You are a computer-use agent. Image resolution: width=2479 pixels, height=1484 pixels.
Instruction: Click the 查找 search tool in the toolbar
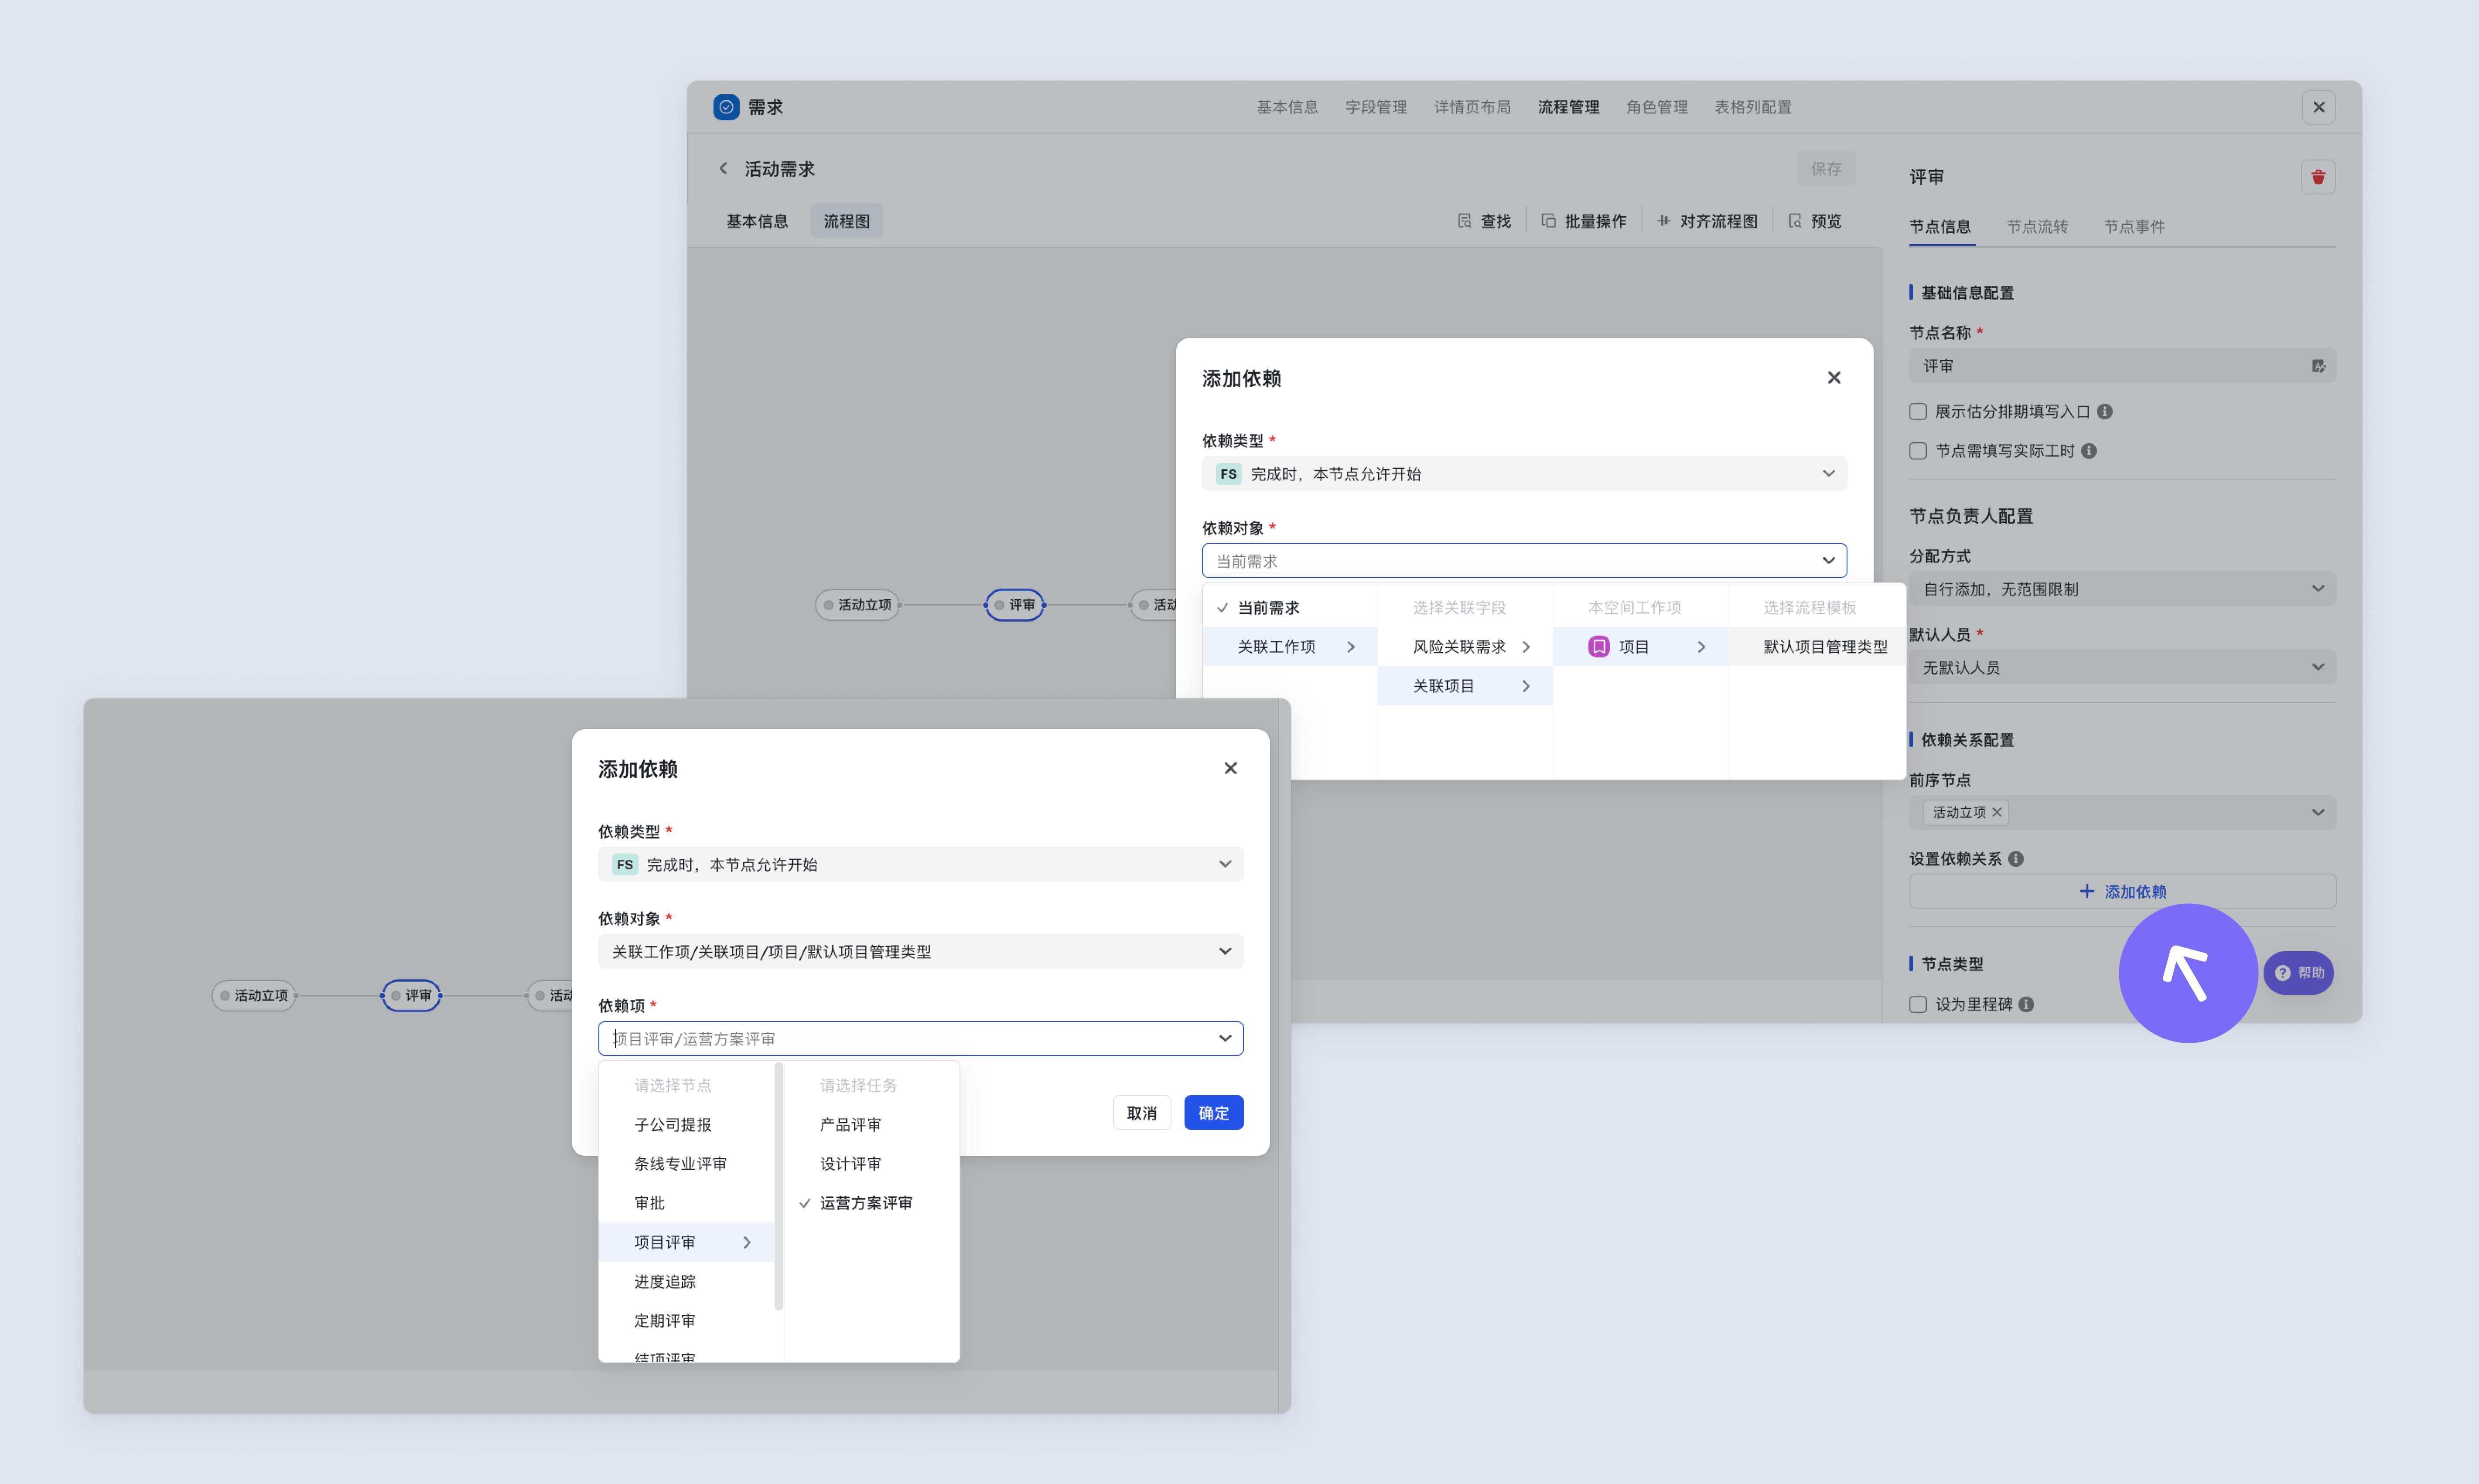coord(1485,221)
